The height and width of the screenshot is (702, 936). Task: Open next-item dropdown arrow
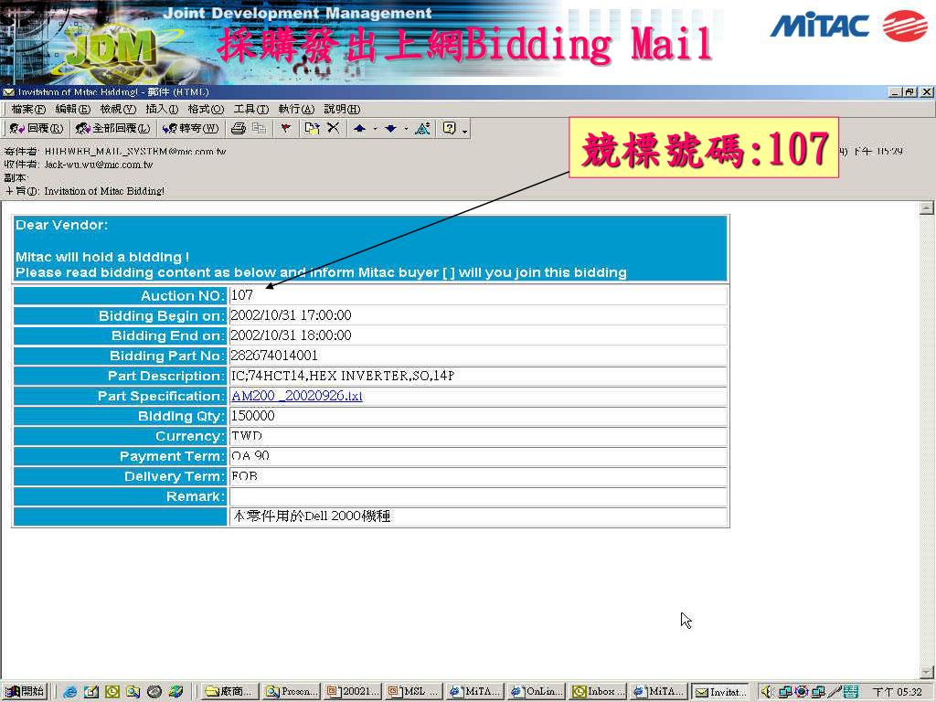tap(406, 128)
